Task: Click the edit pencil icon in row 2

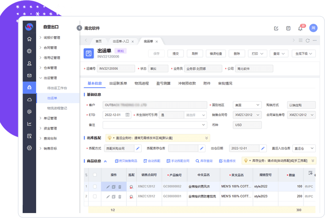Action: pyautogui.click(x=108, y=196)
